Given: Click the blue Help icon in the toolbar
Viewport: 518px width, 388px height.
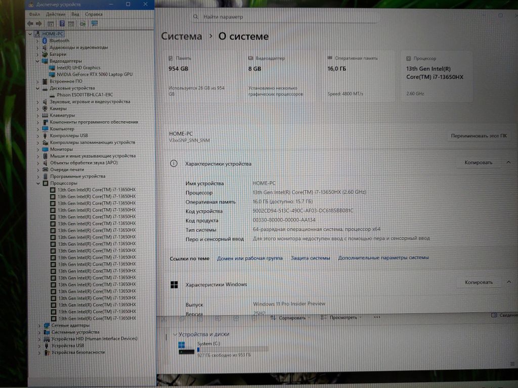Looking at the screenshot, I should tap(62, 23).
